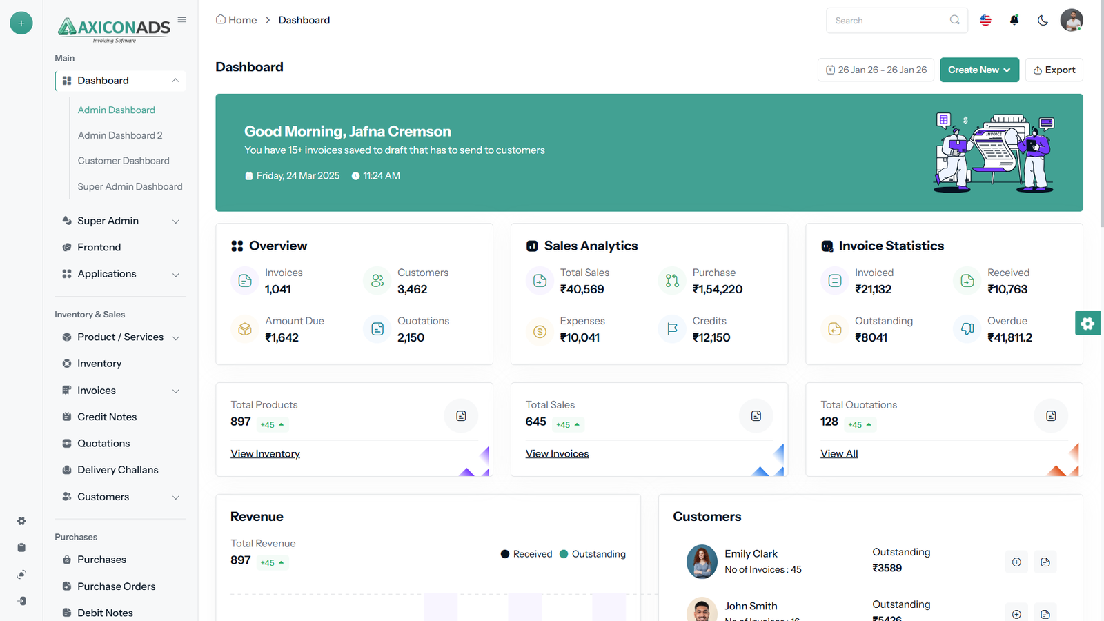Image resolution: width=1104 pixels, height=621 pixels.
Task: Click the green plus icon button
Action: click(x=21, y=23)
